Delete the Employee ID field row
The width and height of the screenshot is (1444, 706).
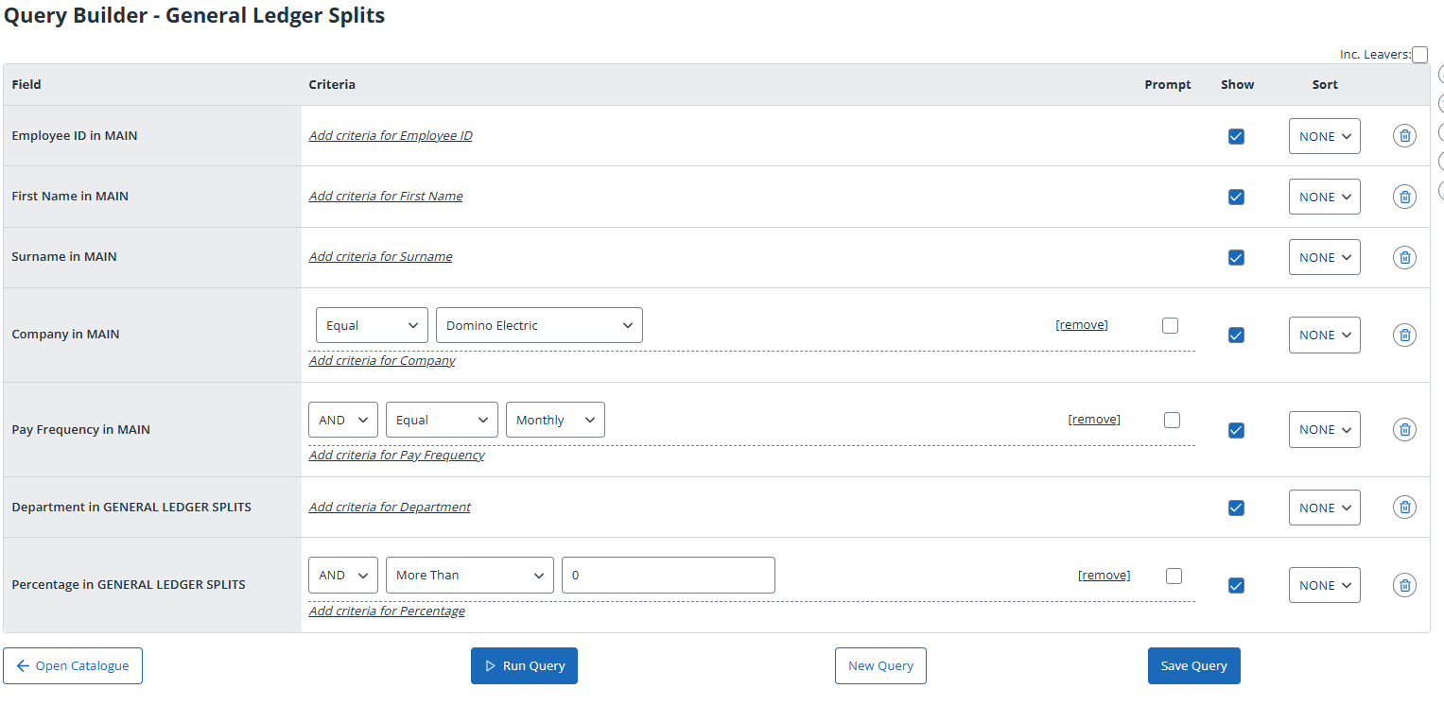point(1404,136)
